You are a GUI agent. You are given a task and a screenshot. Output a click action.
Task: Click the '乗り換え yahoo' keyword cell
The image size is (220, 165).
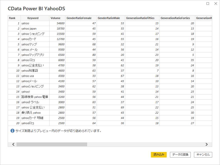pos(35,113)
